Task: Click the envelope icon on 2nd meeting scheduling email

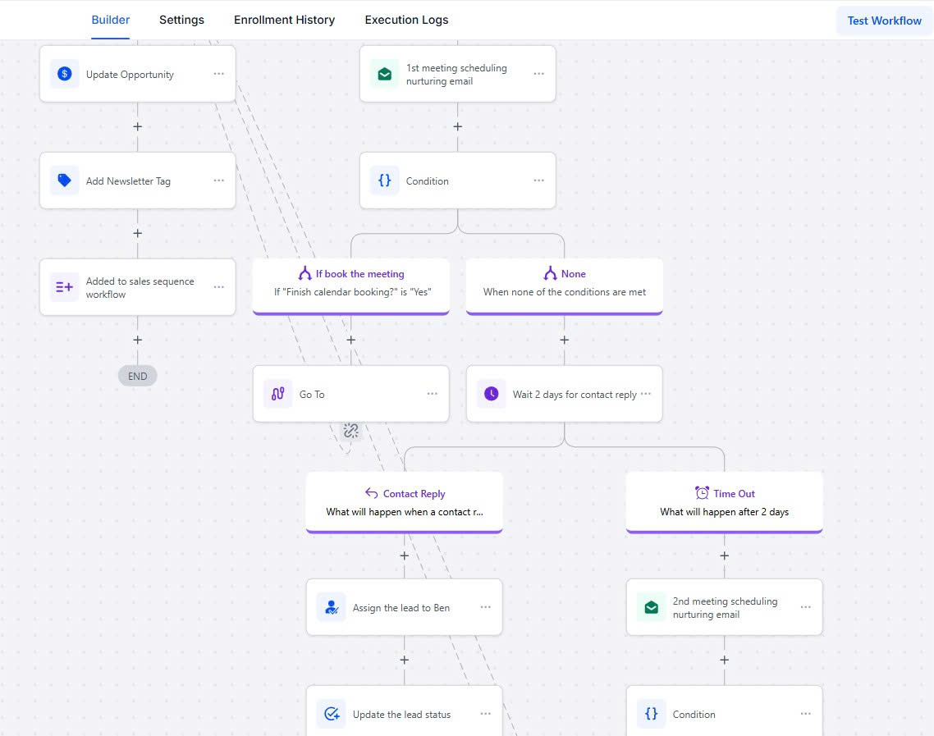Action: click(652, 607)
